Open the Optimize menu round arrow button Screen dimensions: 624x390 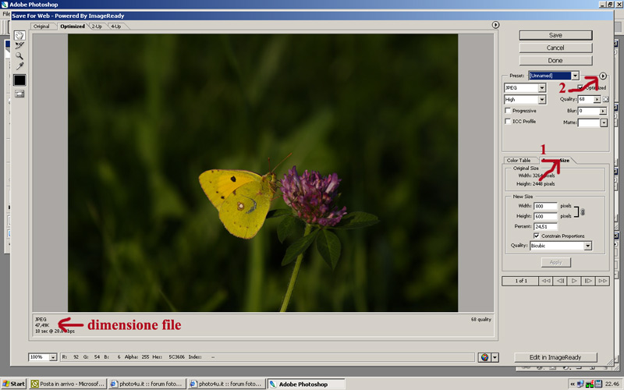point(603,76)
